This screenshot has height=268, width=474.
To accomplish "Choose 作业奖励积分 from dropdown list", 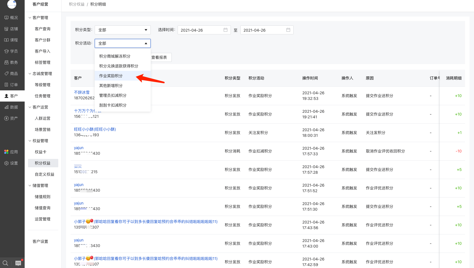I will coord(123,76).
